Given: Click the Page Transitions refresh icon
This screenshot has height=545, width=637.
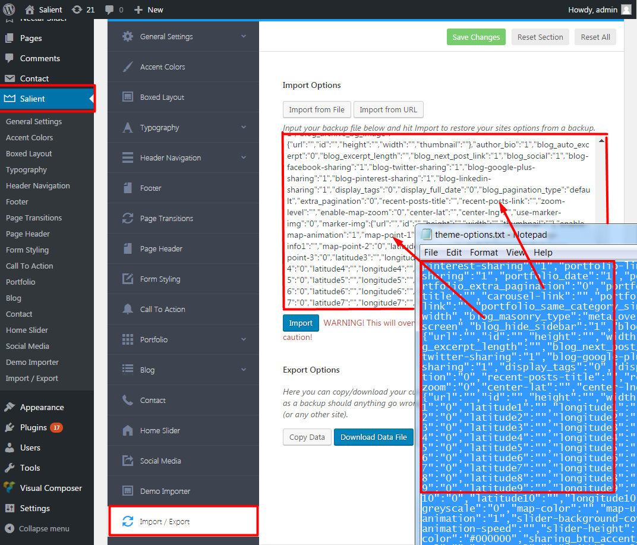Looking at the screenshot, I should [128, 218].
